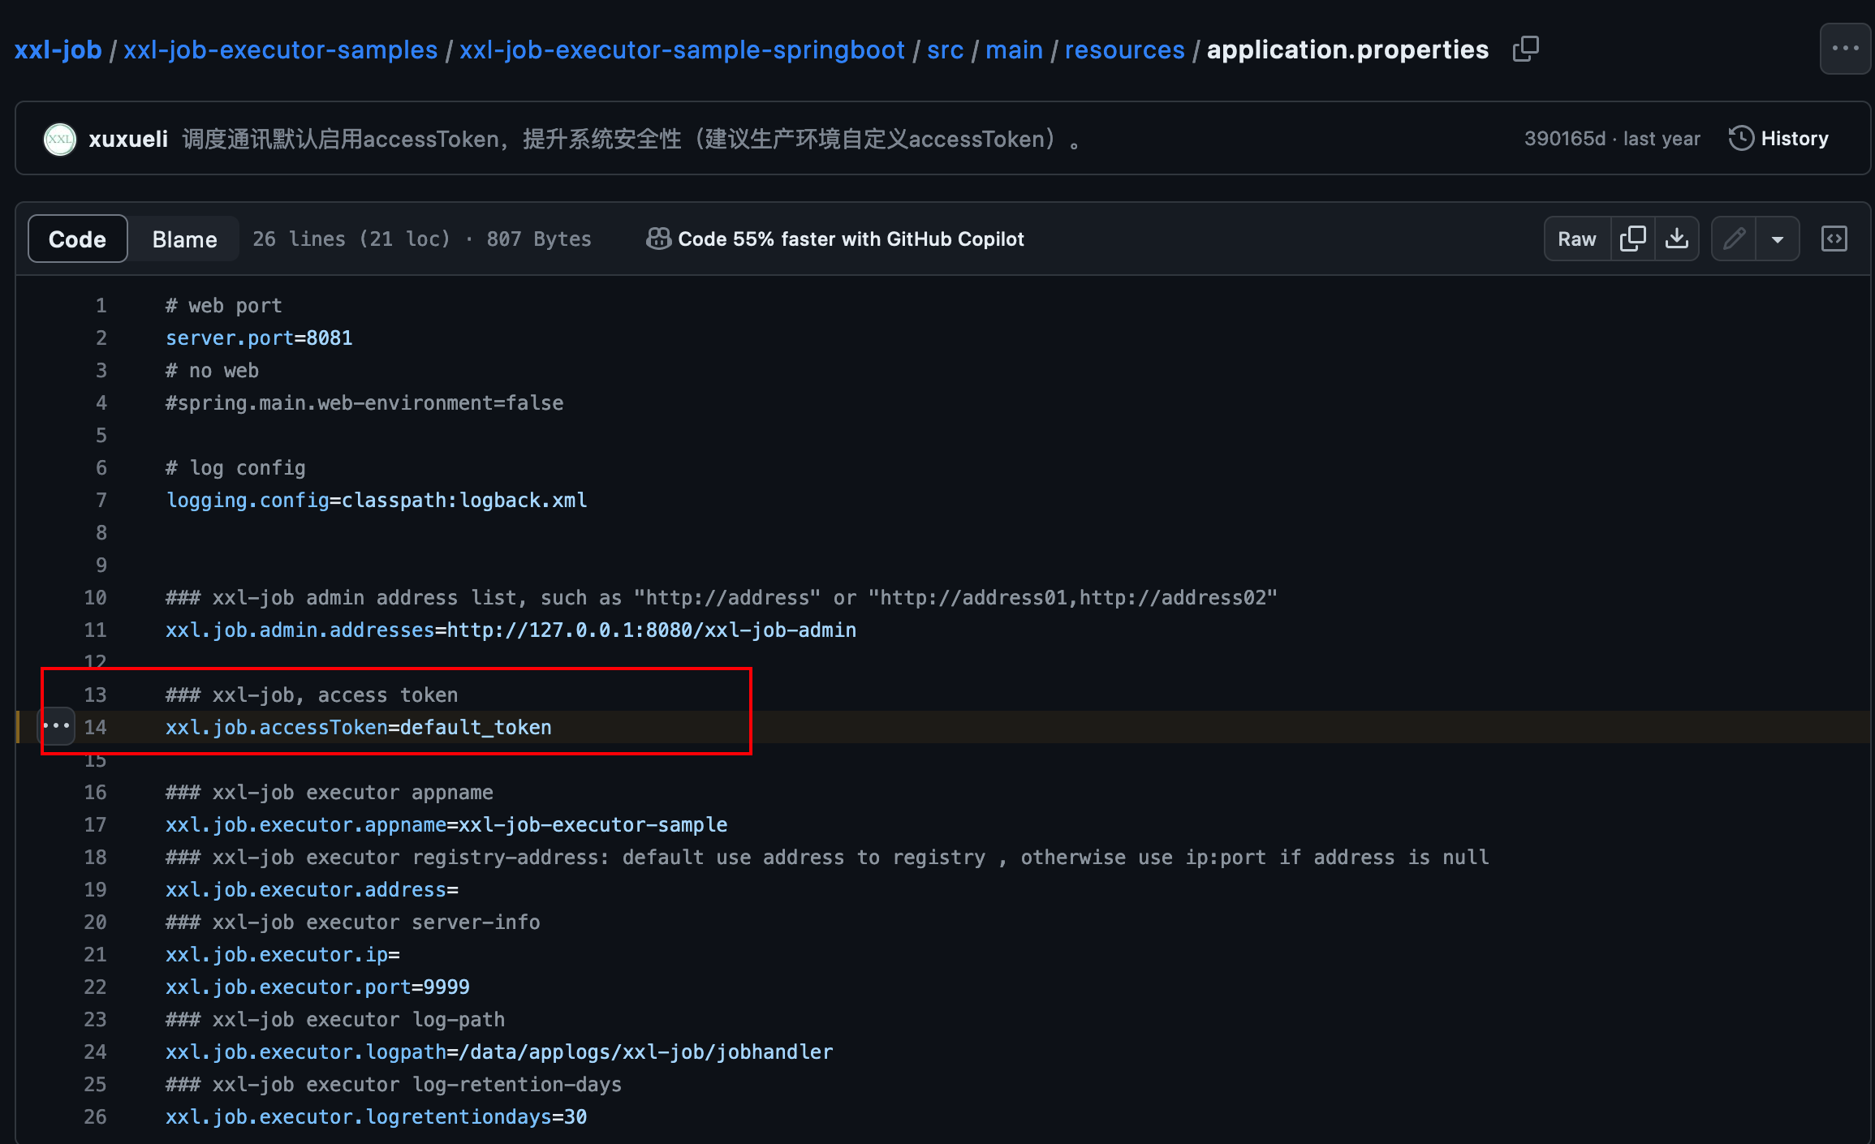
Task: Click xxl.job.executor.logretentiondays=30 line
Action: point(376,1117)
